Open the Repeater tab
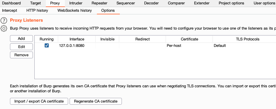The width and height of the screenshot is (276, 109). tap(100, 3)
